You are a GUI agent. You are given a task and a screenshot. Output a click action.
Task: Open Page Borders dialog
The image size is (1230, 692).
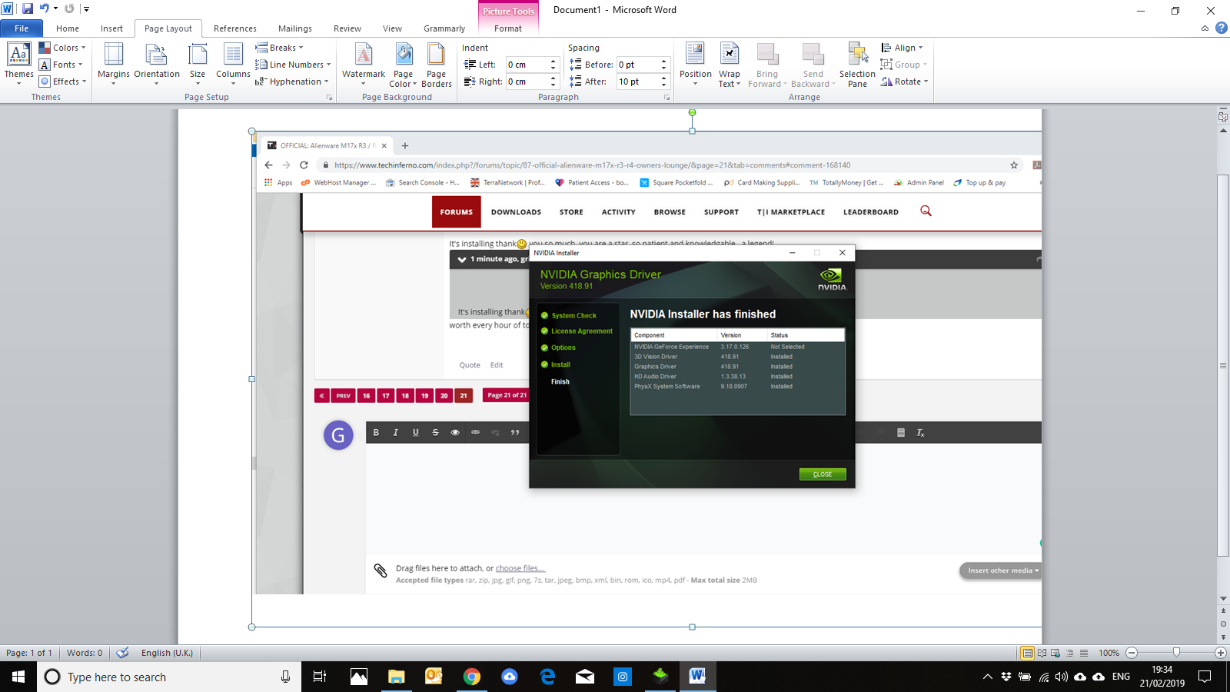(x=437, y=65)
